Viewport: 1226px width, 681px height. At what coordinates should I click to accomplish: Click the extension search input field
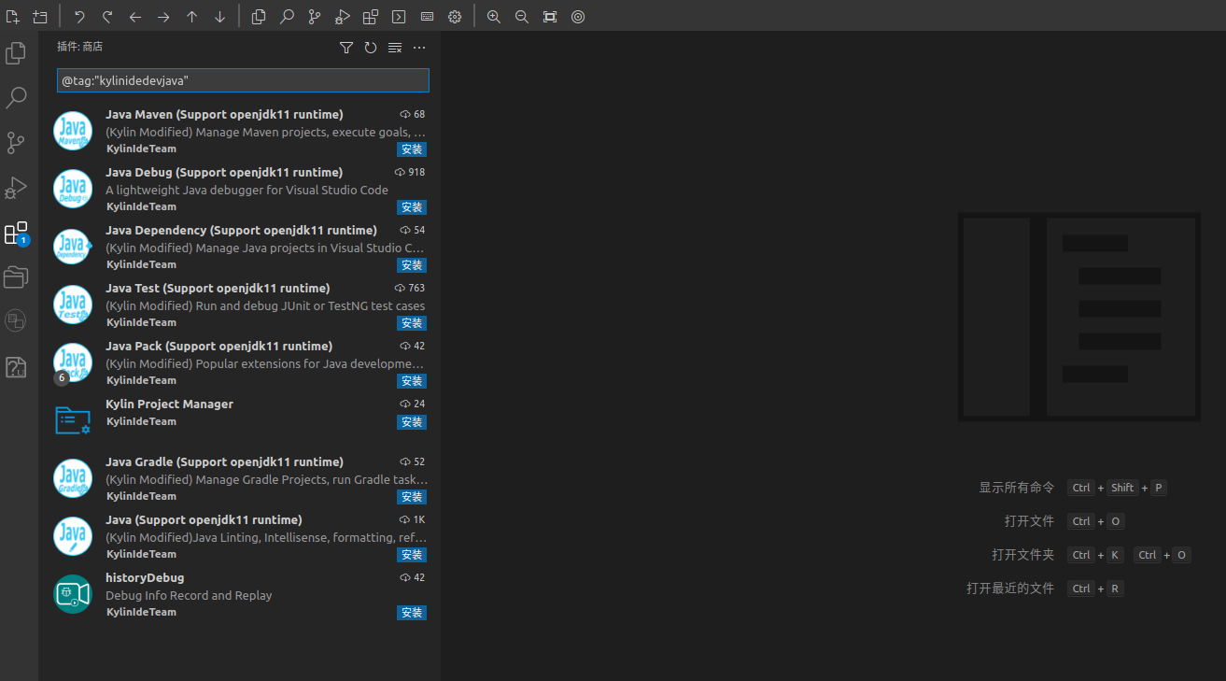click(243, 80)
